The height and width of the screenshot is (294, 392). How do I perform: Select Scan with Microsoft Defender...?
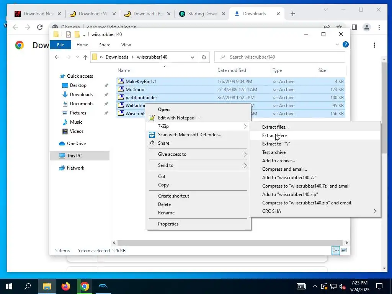[198, 134]
